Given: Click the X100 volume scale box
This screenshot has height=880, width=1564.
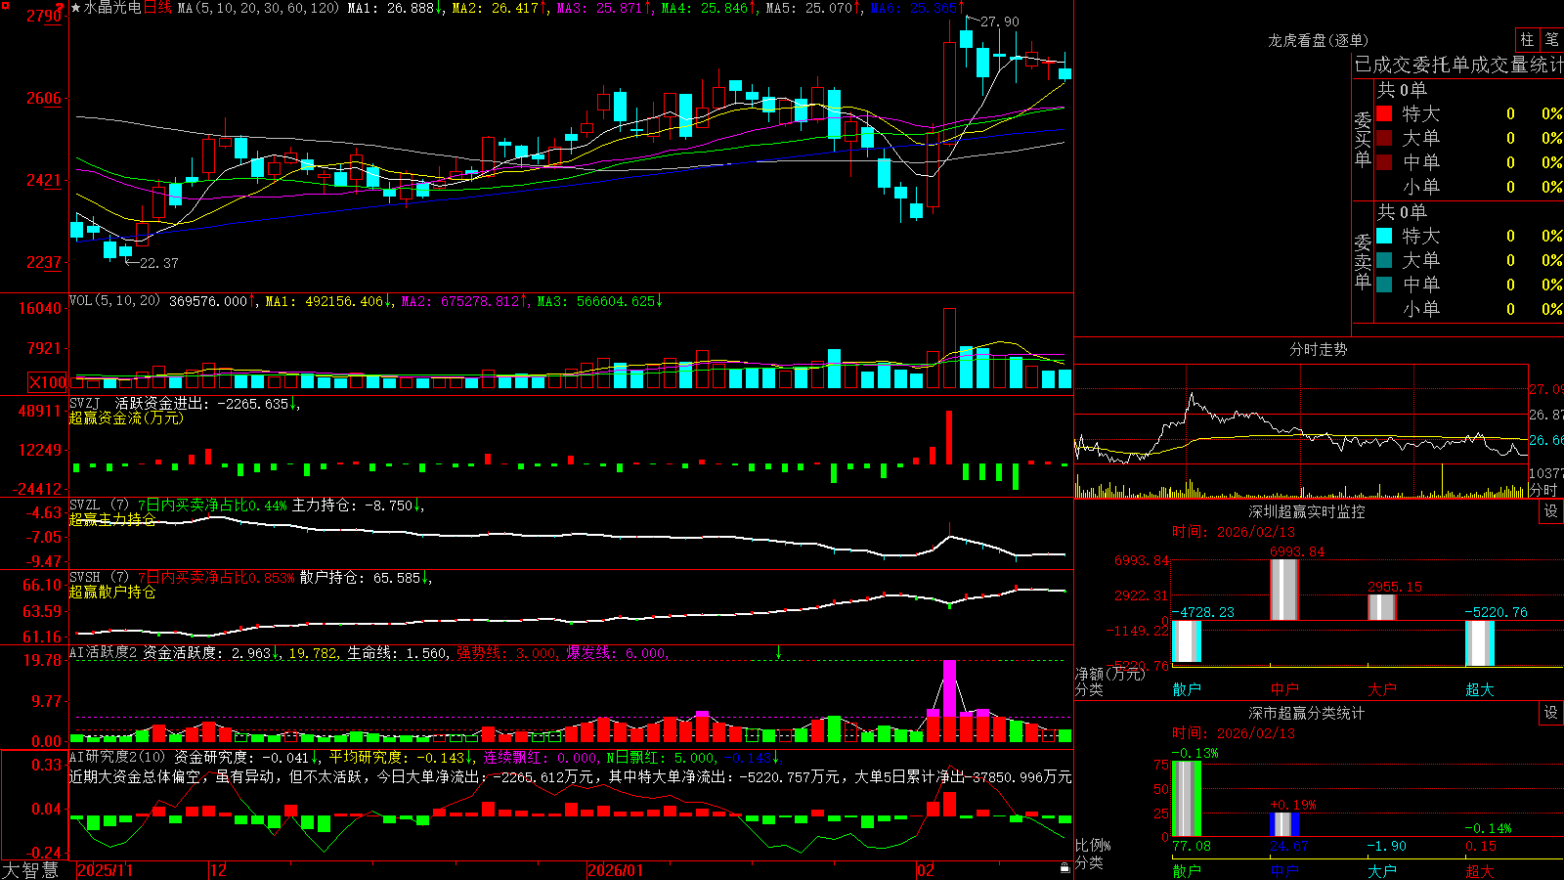Looking at the screenshot, I should coord(48,382).
